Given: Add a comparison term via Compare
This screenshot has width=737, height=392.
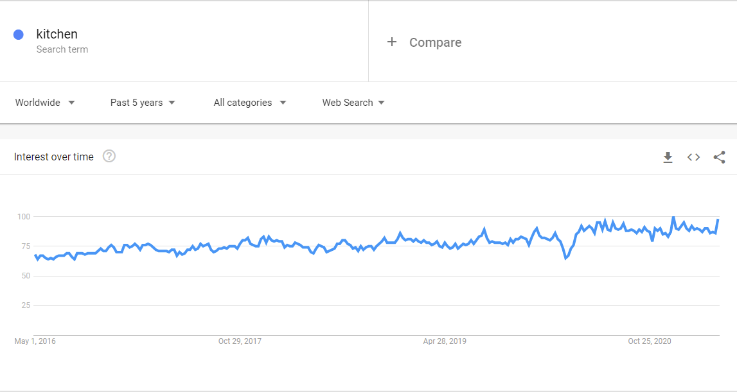Looking at the screenshot, I should (x=435, y=42).
